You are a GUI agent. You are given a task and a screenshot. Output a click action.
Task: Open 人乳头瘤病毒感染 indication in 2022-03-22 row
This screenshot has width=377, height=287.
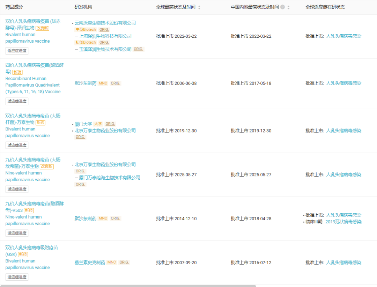pos(343,36)
